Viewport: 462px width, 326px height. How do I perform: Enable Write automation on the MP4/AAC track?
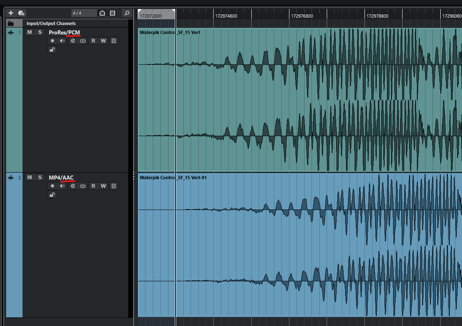point(103,186)
